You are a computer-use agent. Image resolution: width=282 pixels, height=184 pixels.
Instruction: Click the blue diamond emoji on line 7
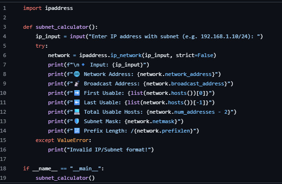(83, 65)
